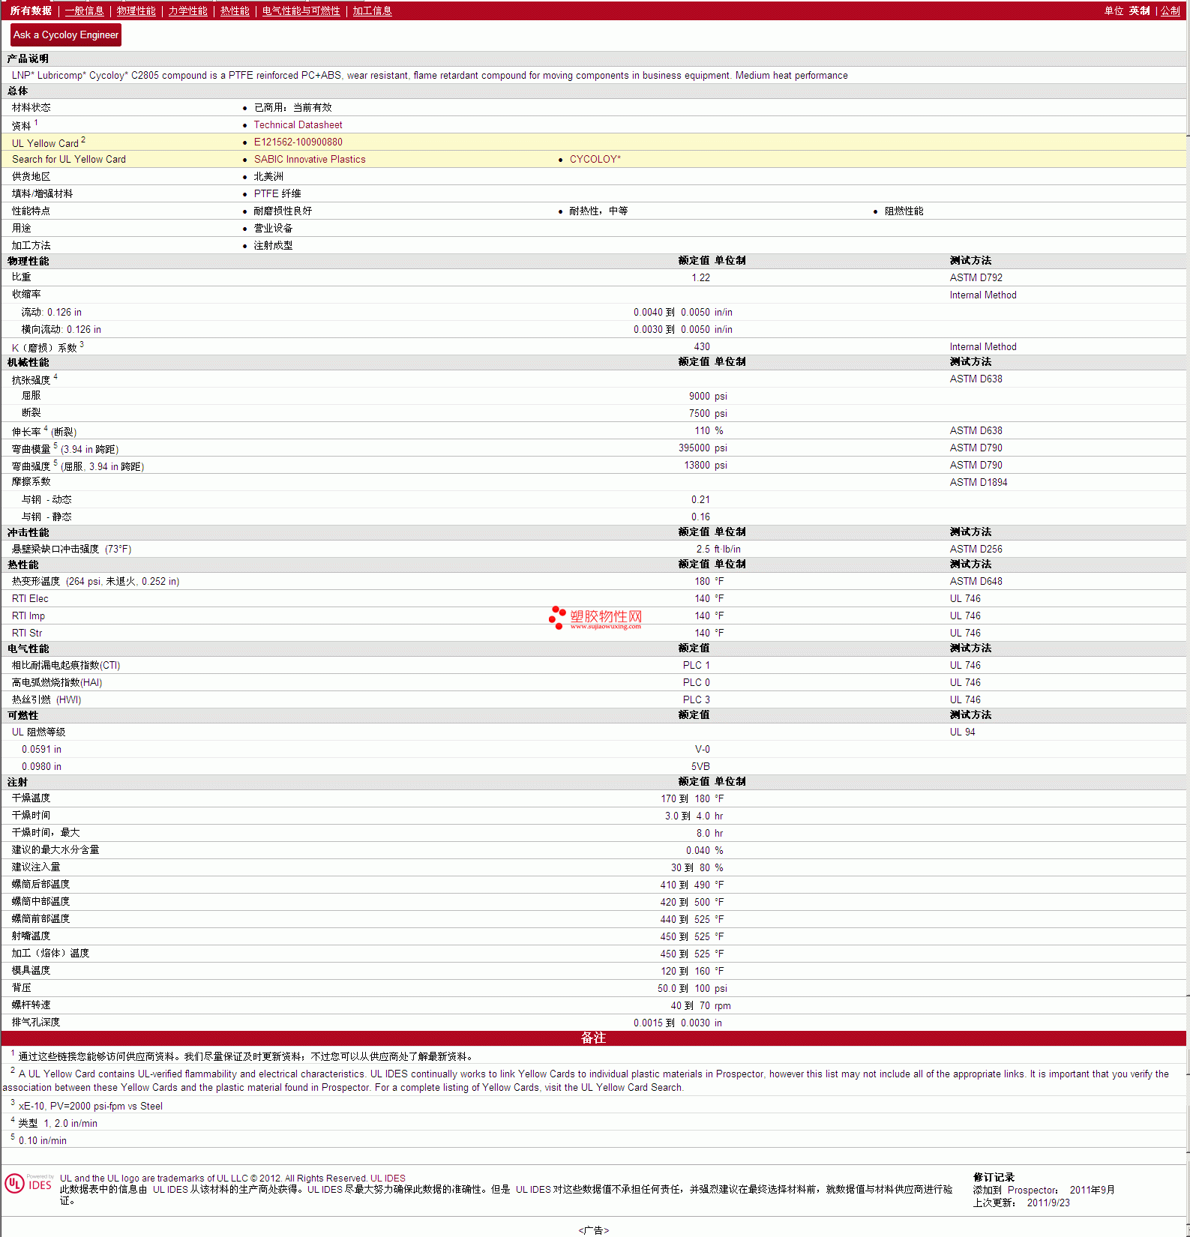Click 悬壁梁缺口冲击强度 row label
This screenshot has height=1237, width=1190.
click(x=71, y=550)
